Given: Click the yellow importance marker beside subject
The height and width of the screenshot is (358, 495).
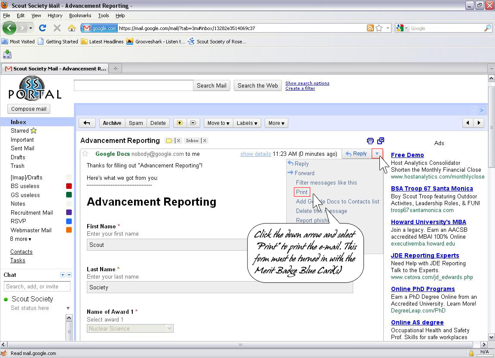Looking at the screenshot, I should (169, 141).
